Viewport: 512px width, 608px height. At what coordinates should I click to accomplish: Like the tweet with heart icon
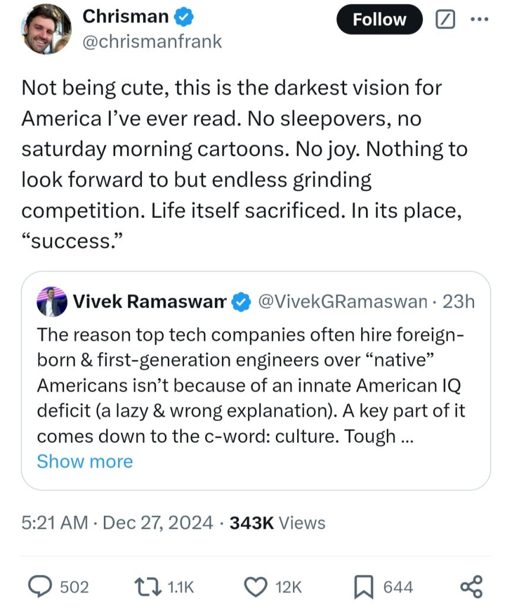click(256, 587)
